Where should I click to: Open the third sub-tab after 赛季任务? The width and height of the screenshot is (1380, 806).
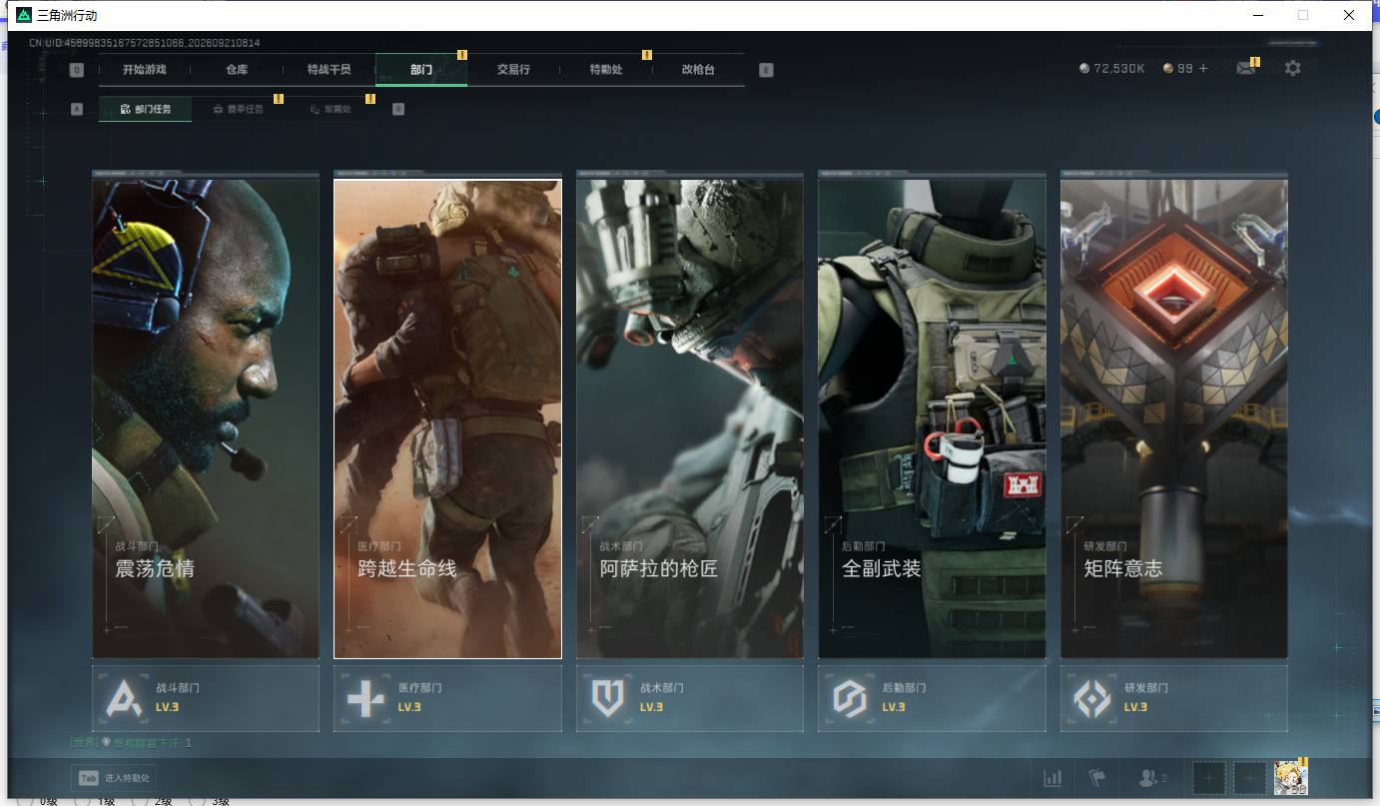[331, 109]
